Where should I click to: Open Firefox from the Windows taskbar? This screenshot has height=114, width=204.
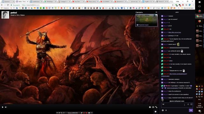tap(200, 21)
